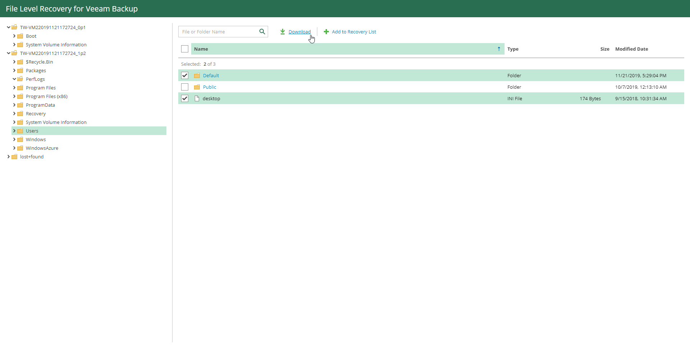Screen dimensions: 690x348
Task: Expand the Windows folder node
Action: (x=14, y=139)
